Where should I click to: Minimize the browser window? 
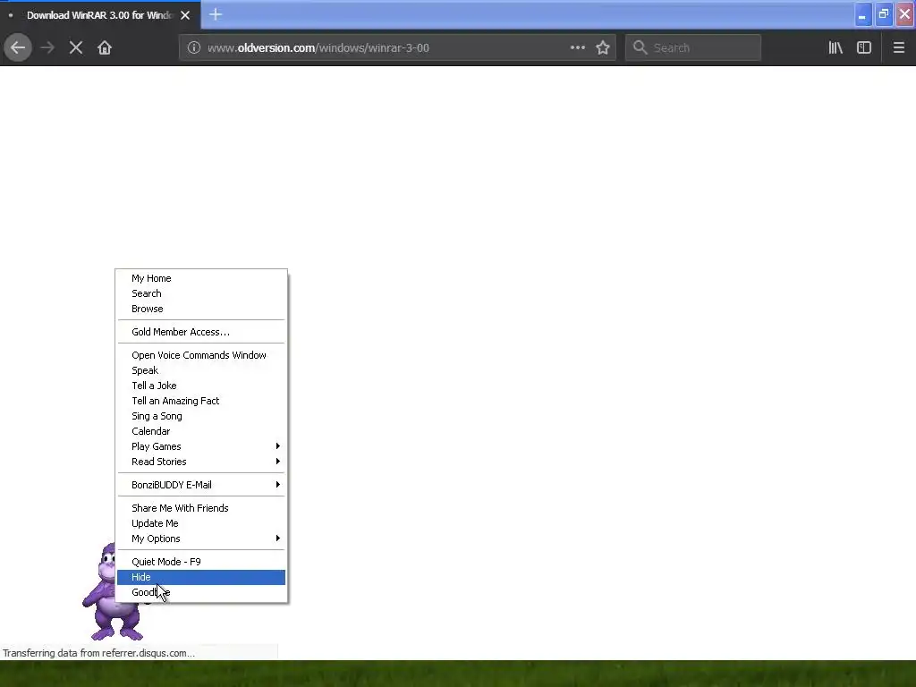coord(862,14)
